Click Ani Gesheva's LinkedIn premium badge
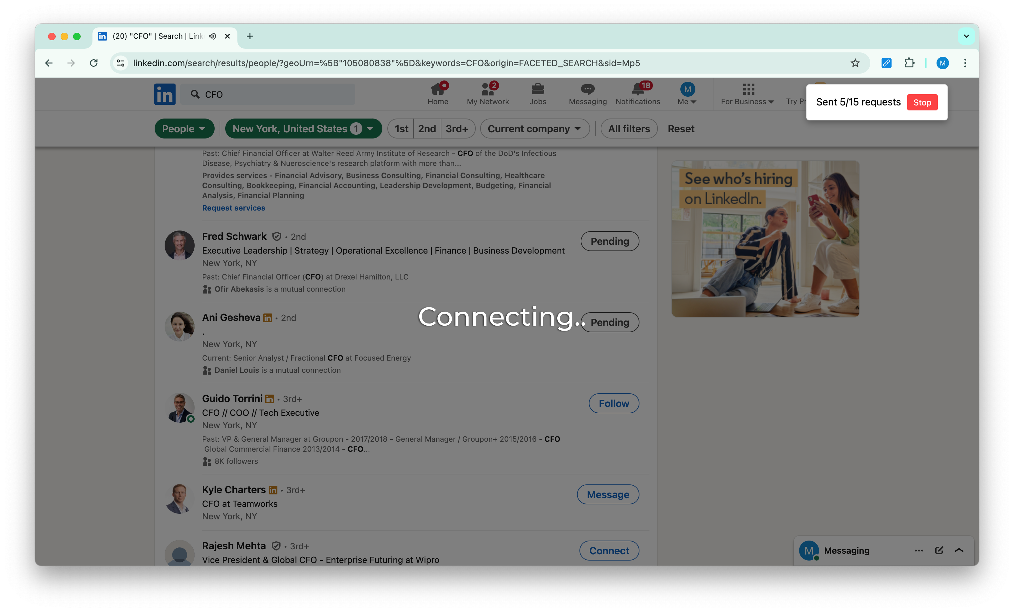The height and width of the screenshot is (612, 1014). click(267, 318)
